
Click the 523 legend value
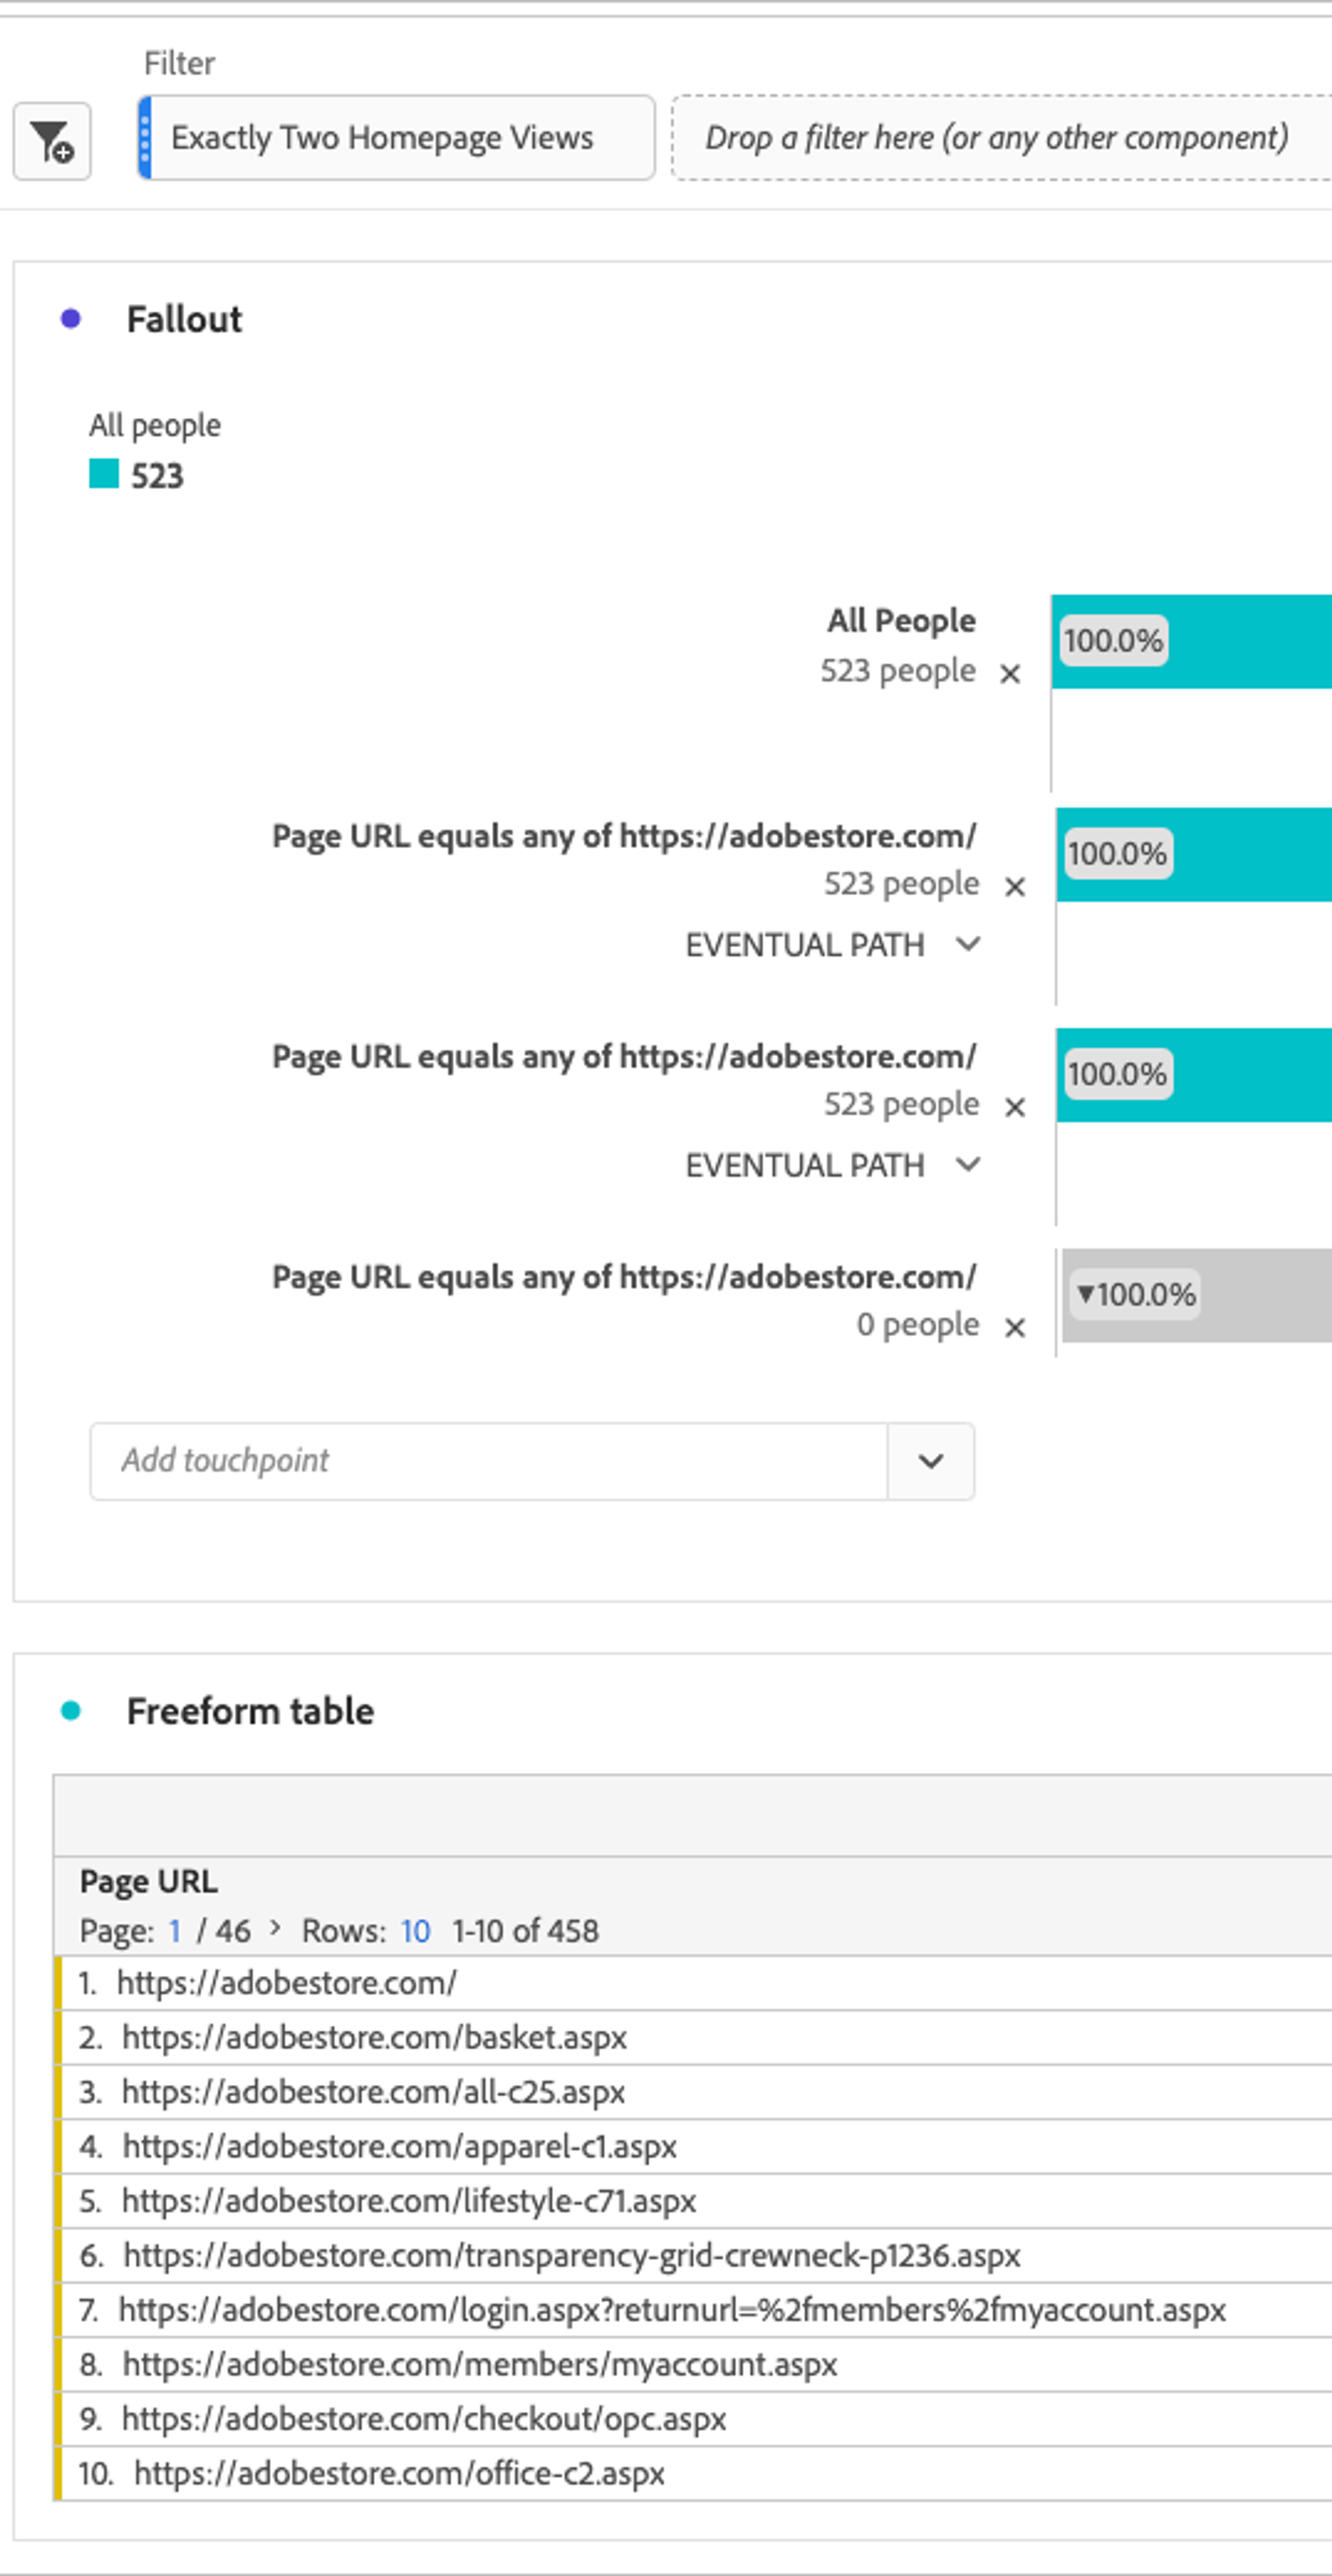point(158,476)
